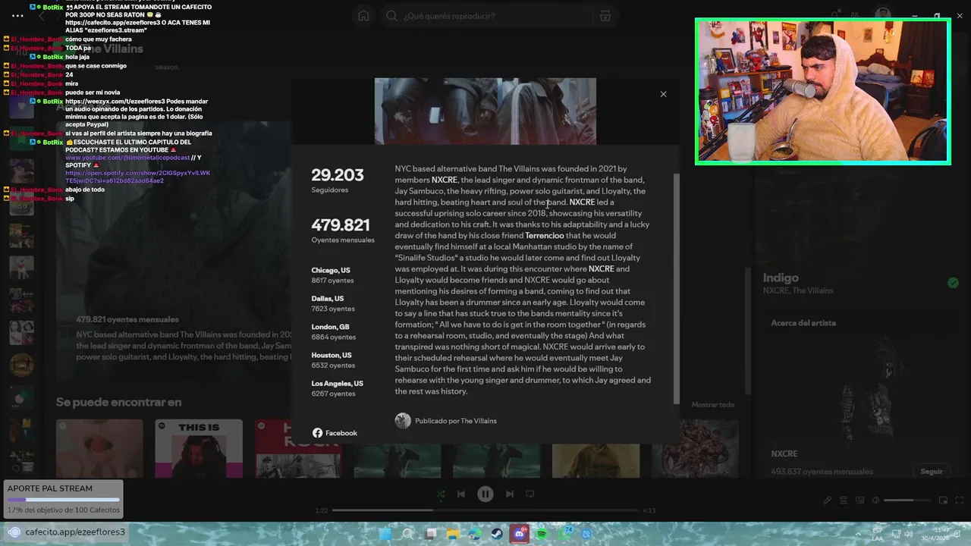Select the 'Los Angeles, US' listener entry

[337, 388]
